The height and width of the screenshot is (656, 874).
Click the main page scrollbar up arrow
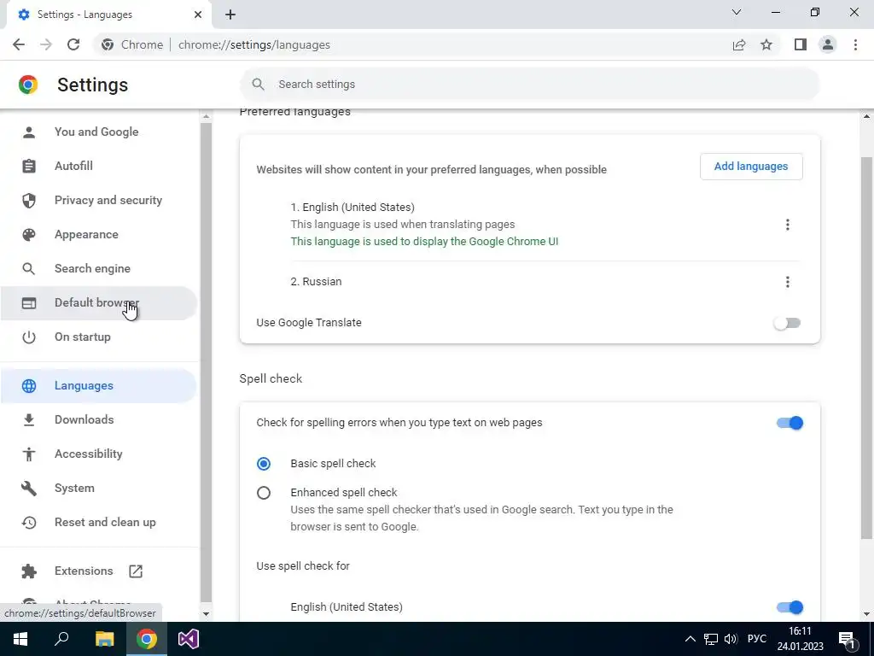point(866,116)
